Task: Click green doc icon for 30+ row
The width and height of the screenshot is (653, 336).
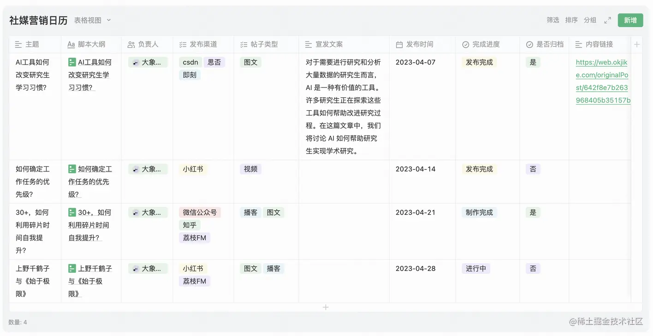Action: [72, 212]
